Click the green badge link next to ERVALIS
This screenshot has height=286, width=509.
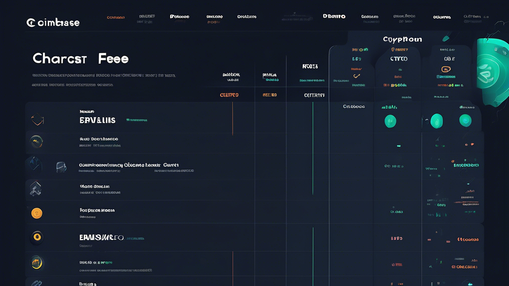136,120
